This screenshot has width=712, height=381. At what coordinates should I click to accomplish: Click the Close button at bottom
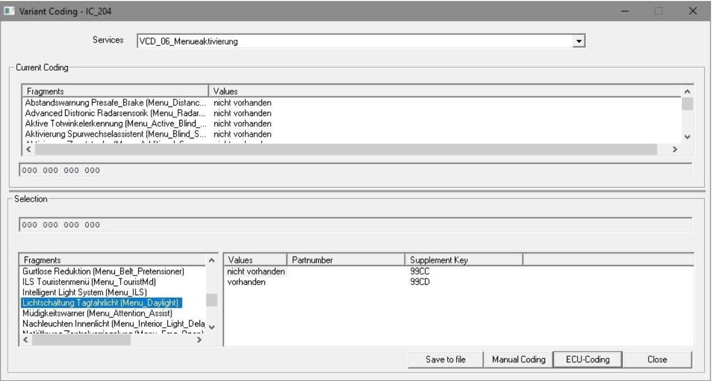(x=657, y=360)
